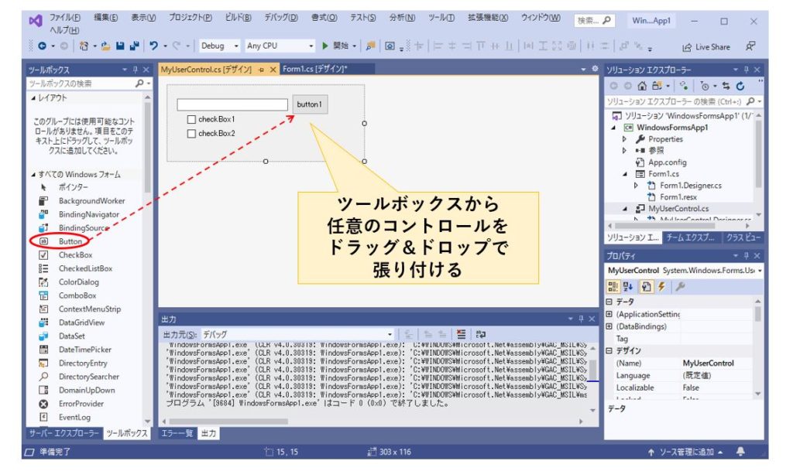The height and width of the screenshot is (471, 793).
Task: Click the output panel horizontal scrollbar
Action: click(228, 421)
